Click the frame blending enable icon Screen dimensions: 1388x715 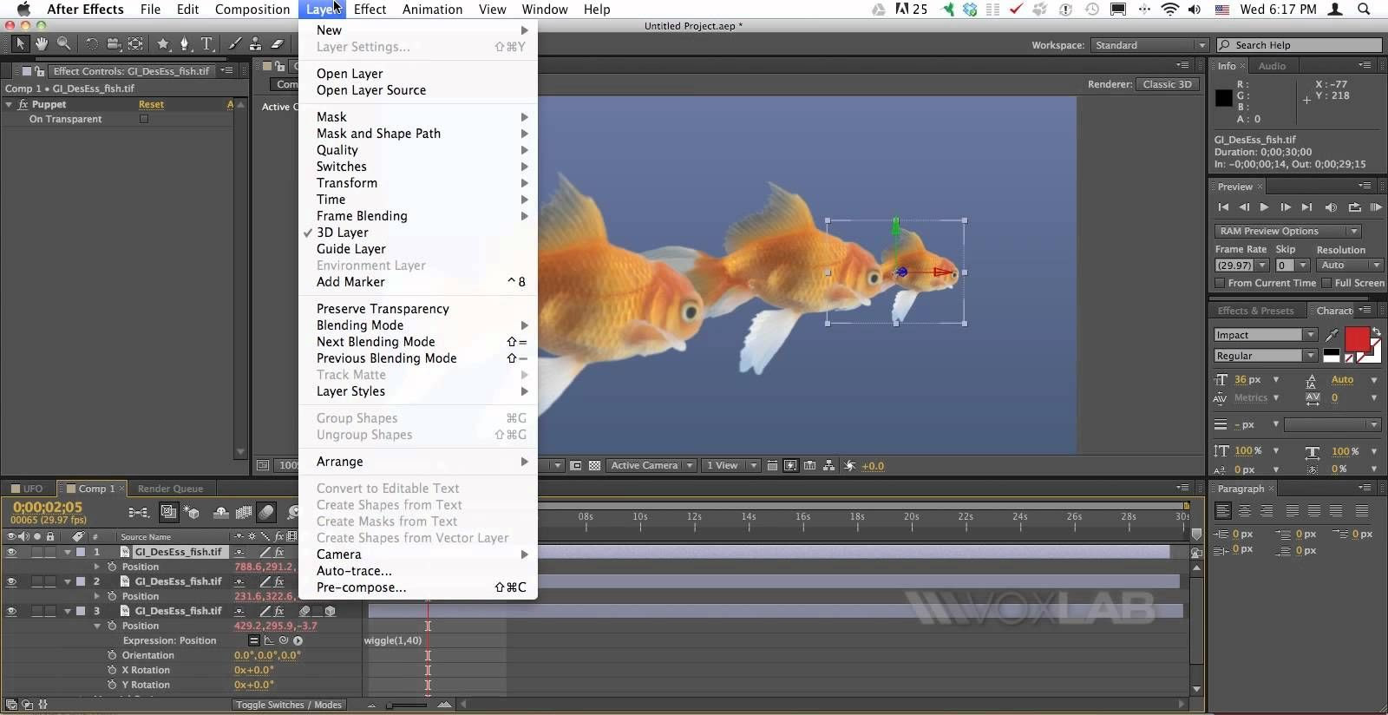tap(244, 513)
